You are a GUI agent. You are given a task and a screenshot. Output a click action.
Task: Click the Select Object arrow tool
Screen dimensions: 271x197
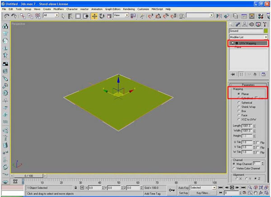pos(63,16)
